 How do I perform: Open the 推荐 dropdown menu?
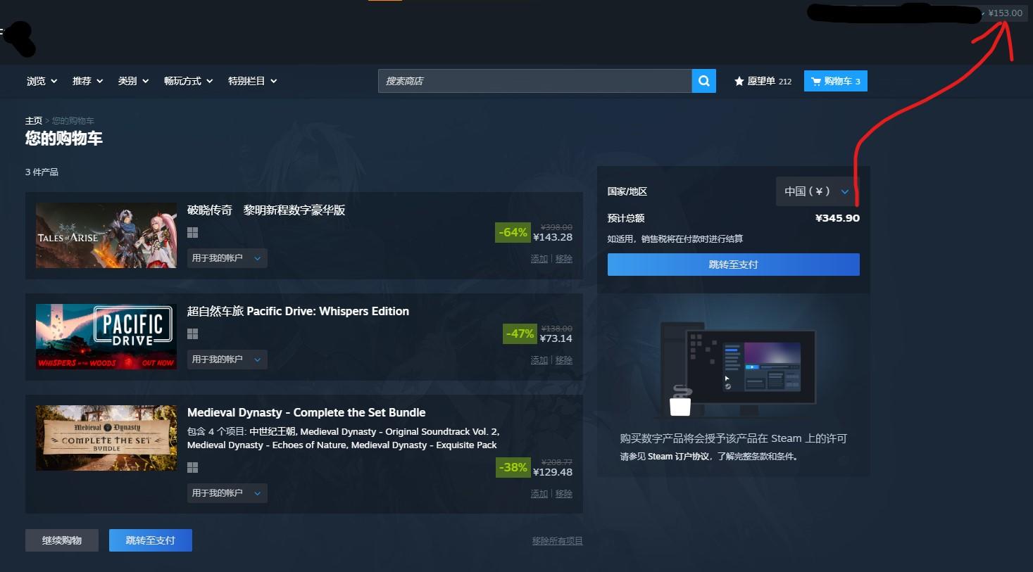pos(88,81)
